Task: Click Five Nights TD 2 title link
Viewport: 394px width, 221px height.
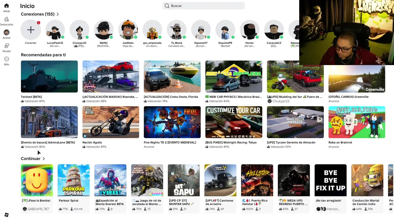Action: pyautogui.click(x=170, y=142)
